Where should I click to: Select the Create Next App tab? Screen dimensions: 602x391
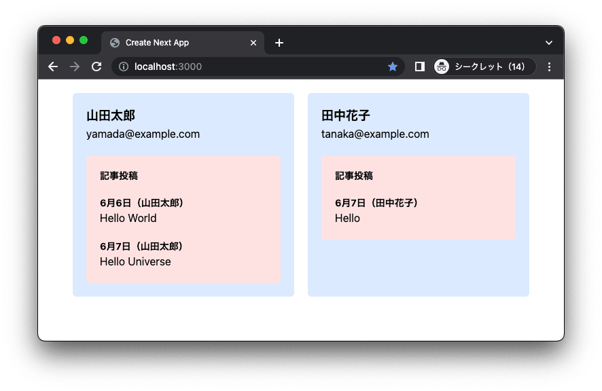(183, 43)
